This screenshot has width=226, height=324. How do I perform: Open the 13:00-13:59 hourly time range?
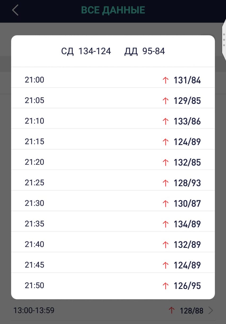tap(34, 310)
